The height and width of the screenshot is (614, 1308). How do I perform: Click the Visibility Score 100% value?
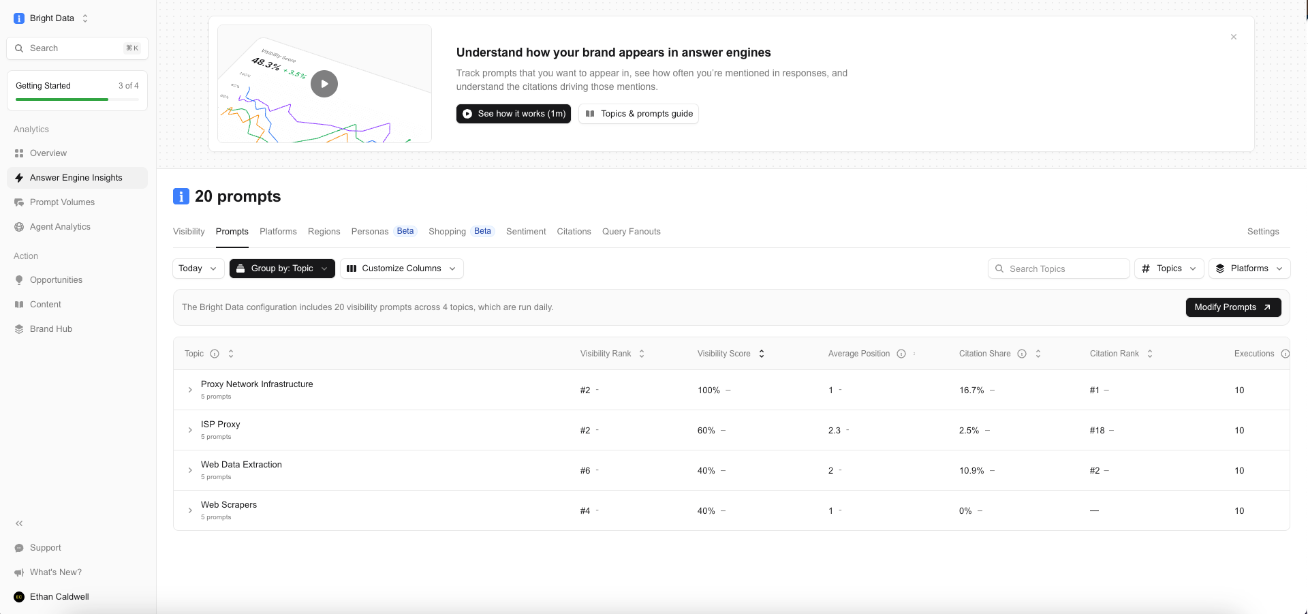click(708, 390)
